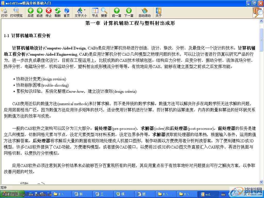Toggle 自动滚动 auto-scroll mode
Image resolution: width=264 pixels, height=198 pixels.
144,12
